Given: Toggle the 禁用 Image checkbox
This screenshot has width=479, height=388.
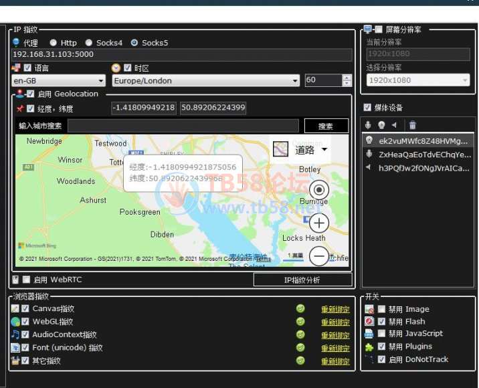Looking at the screenshot, I should click(381, 309).
